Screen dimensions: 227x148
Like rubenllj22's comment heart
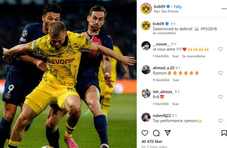tap(220, 121)
